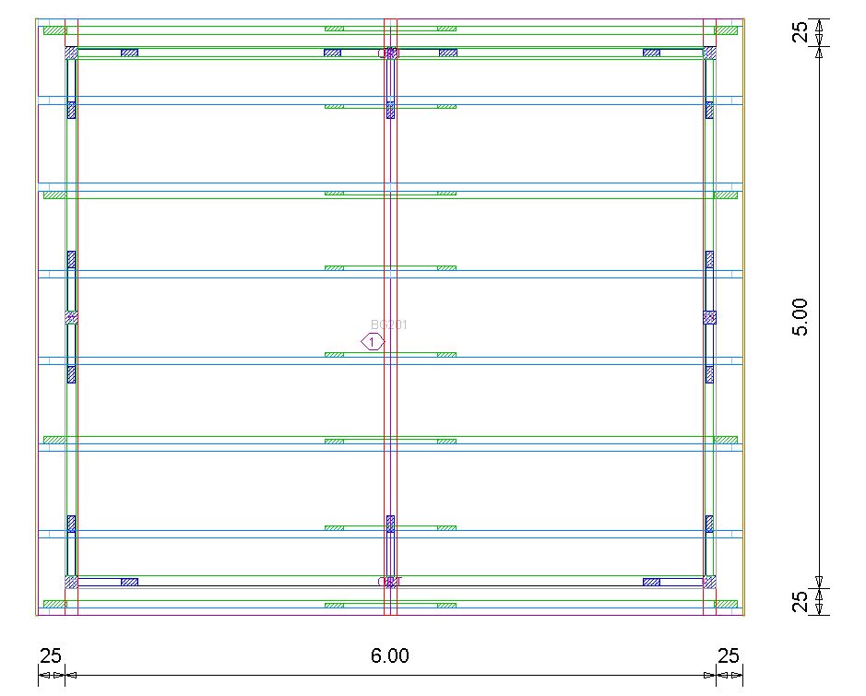Select the bottom-left 25 horizontal dimension text
This screenshot has width=866, height=696.
51,656
